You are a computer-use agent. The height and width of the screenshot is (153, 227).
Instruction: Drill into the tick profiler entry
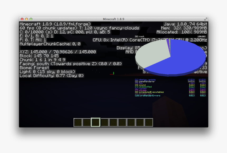pos(141,83)
